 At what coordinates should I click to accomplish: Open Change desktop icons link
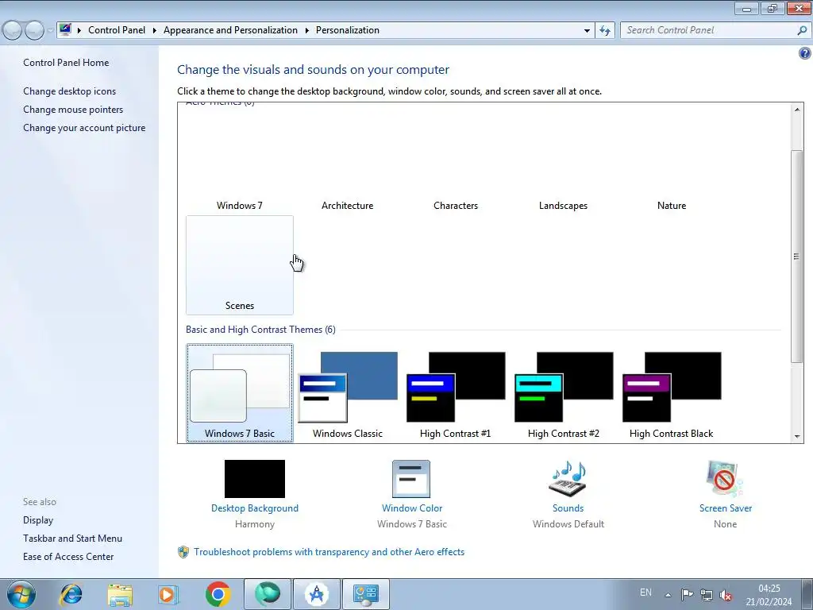70,91
